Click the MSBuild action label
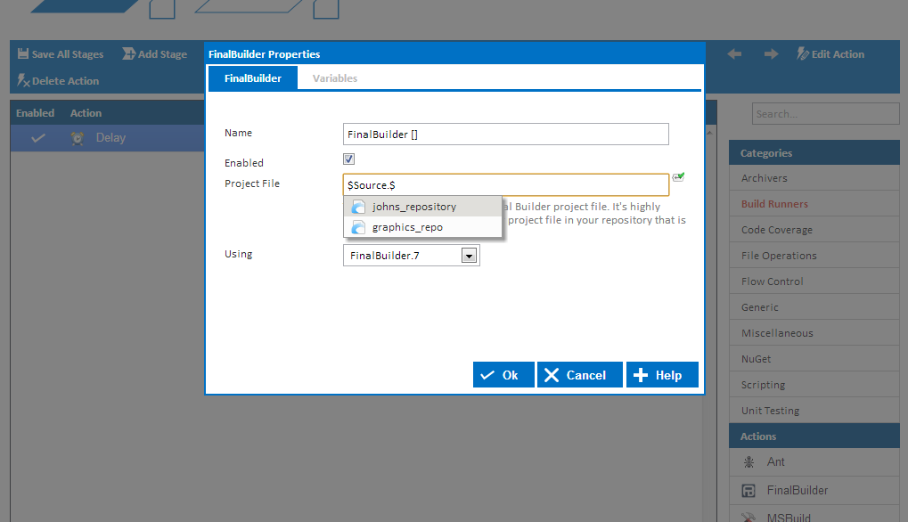This screenshot has width=908, height=522. (x=789, y=518)
